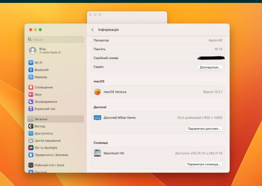Screen dimensions: 262x186
Task: Click the macOS Ventura logo icon
Action: (97, 92)
